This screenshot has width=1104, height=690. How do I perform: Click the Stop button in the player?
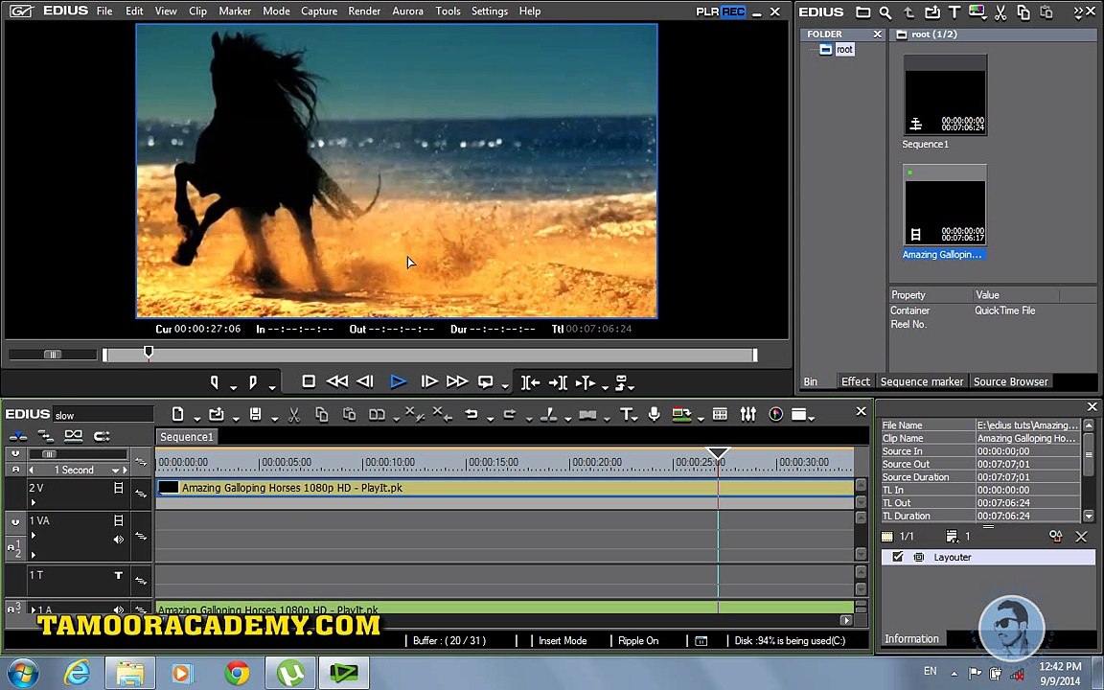[x=309, y=381]
